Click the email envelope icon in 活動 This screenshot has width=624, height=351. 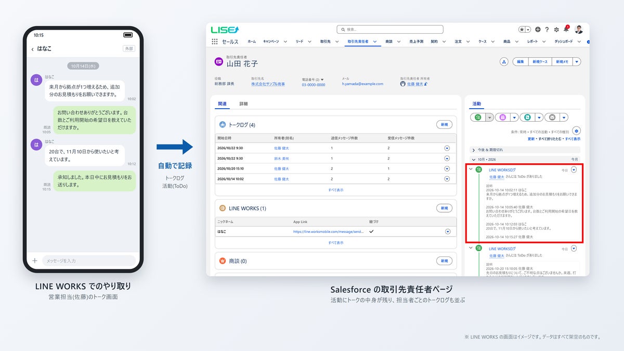click(x=552, y=118)
